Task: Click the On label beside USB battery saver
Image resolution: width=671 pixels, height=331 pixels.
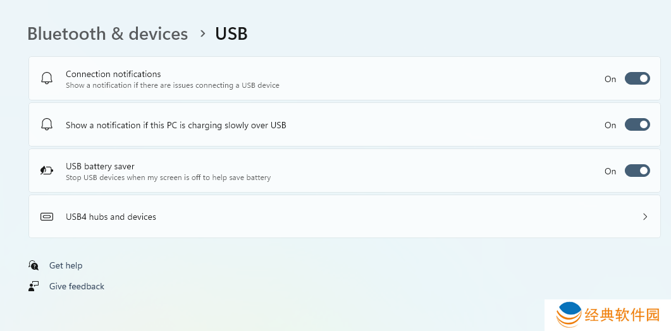Action: [610, 171]
